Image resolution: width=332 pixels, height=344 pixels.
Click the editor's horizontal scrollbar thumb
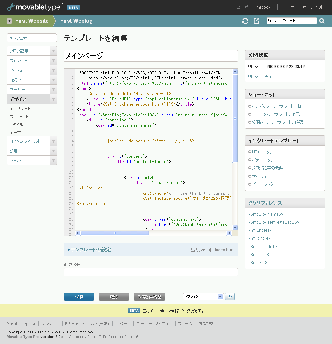click(115, 233)
